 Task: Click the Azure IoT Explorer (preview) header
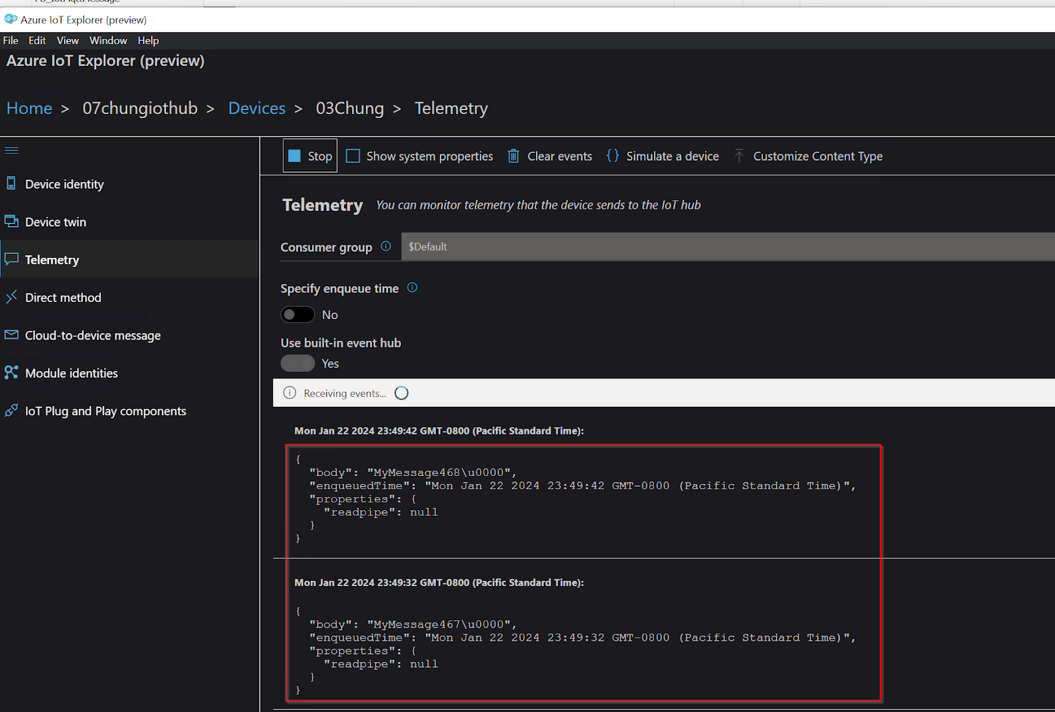click(x=105, y=61)
